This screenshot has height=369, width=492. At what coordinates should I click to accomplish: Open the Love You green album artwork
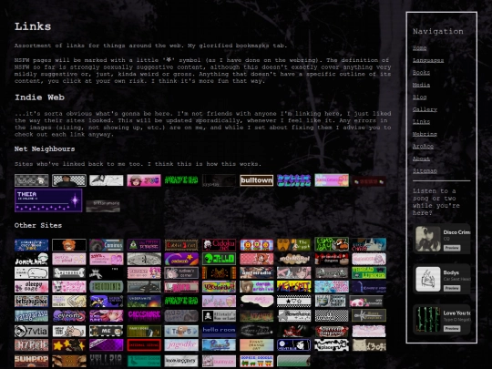428,320
